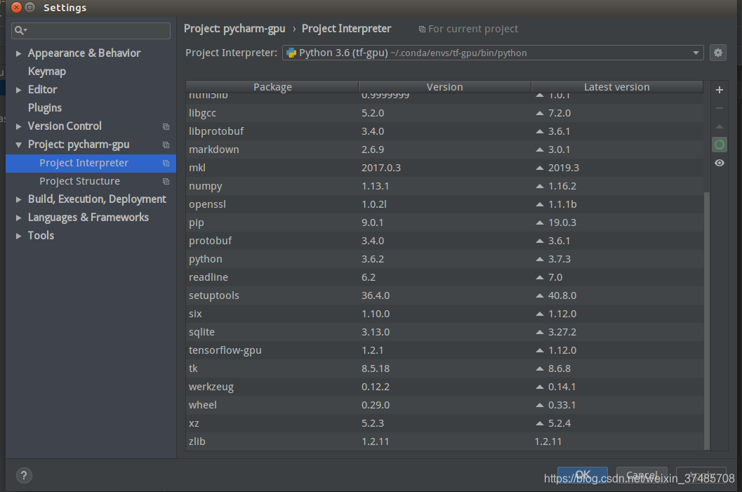
Task: Click the Cancel button
Action: (x=642, y=475)
